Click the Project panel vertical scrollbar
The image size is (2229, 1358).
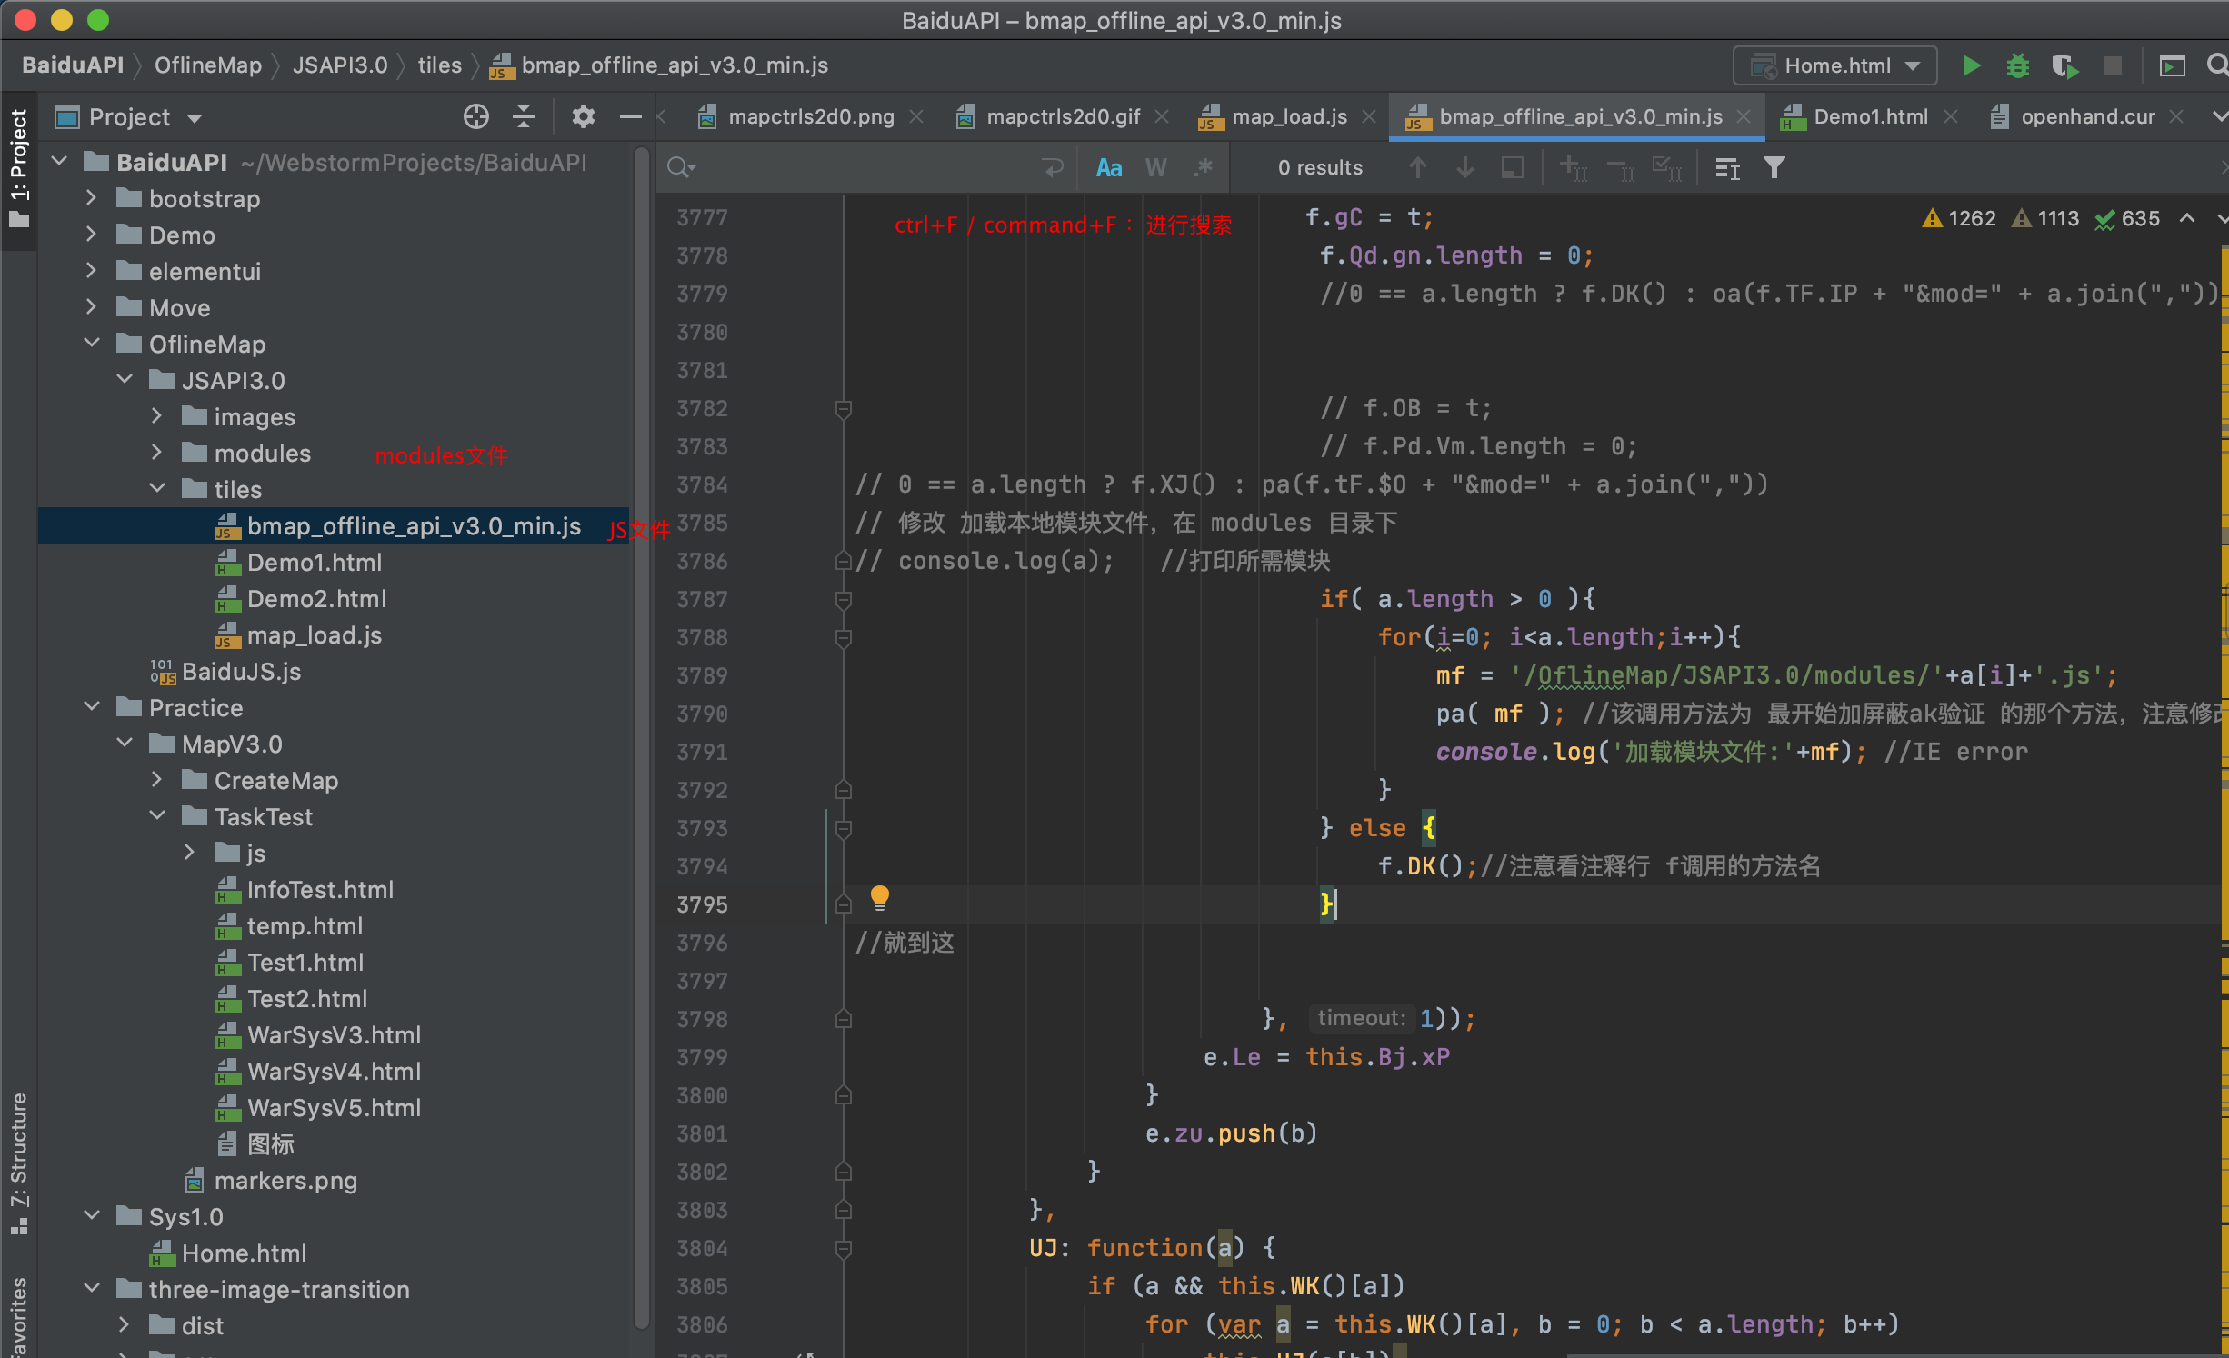point(642,736)
